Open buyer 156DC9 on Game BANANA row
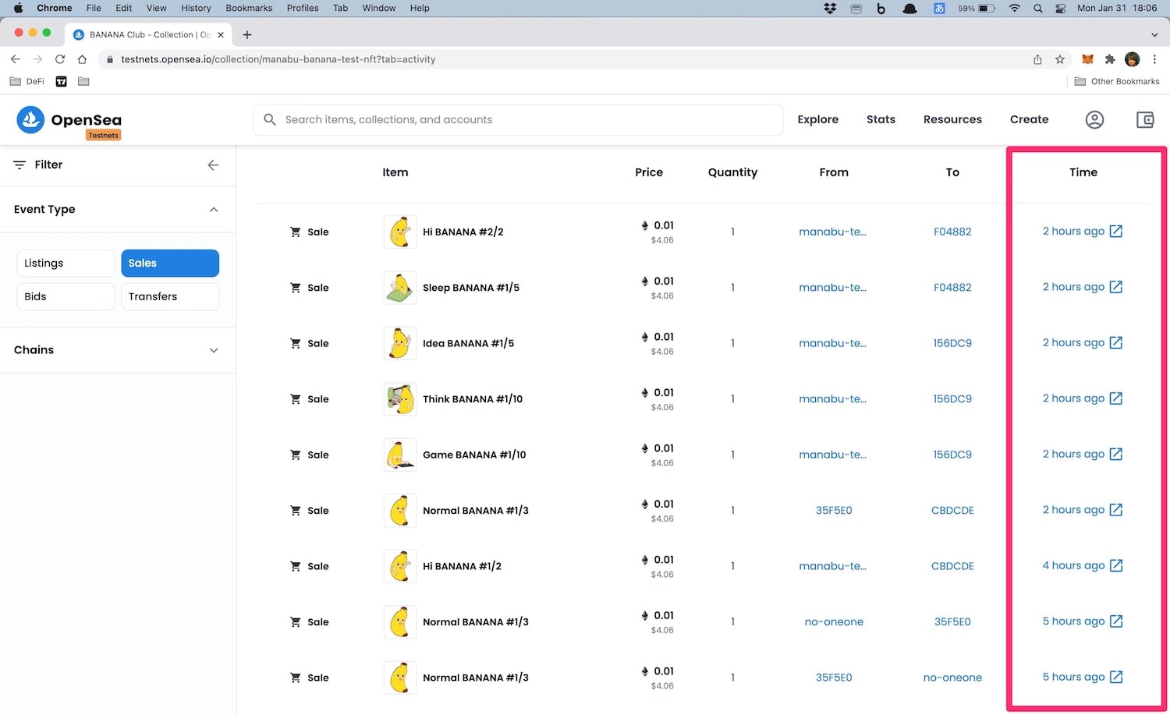Screen dimensions: 1170x715 (x=952, y=455)
